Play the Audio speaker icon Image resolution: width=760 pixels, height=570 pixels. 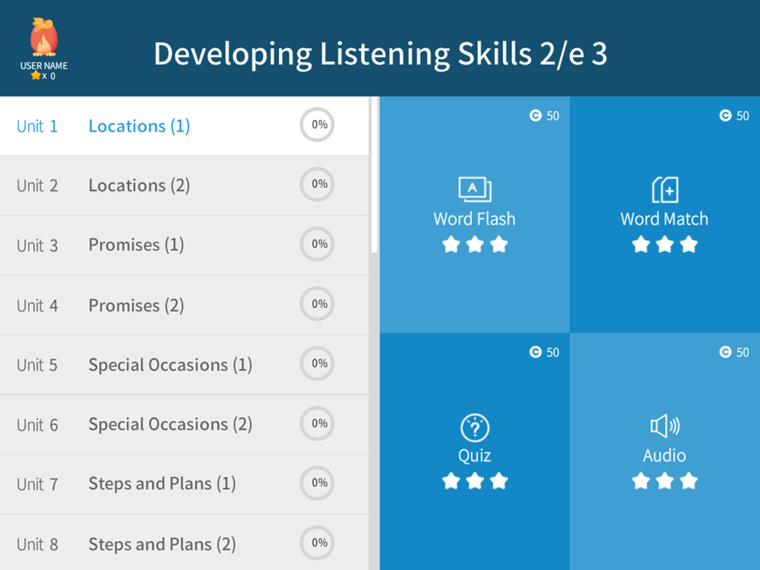(x=665, y=426)
